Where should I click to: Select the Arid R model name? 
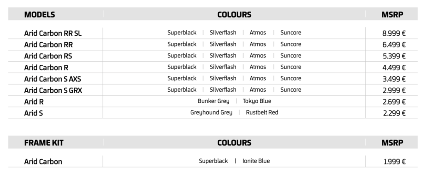coord(34,102)
